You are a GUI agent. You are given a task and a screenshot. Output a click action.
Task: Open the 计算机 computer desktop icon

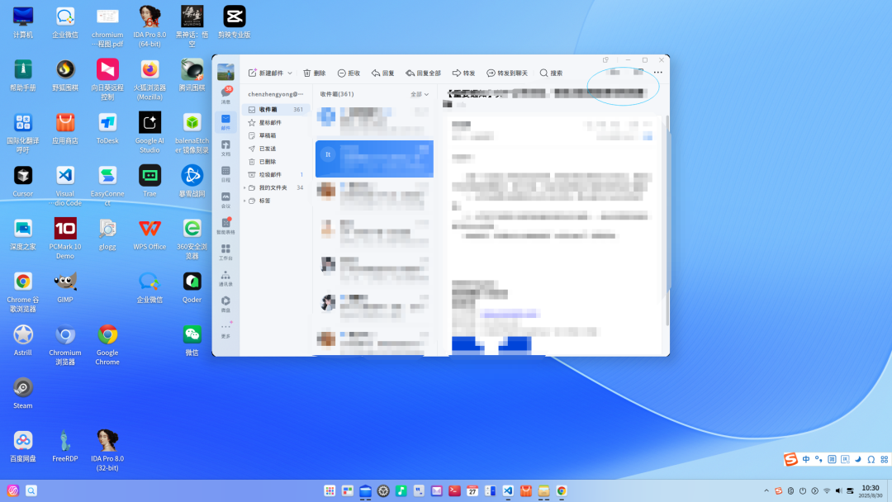[23, 23]
